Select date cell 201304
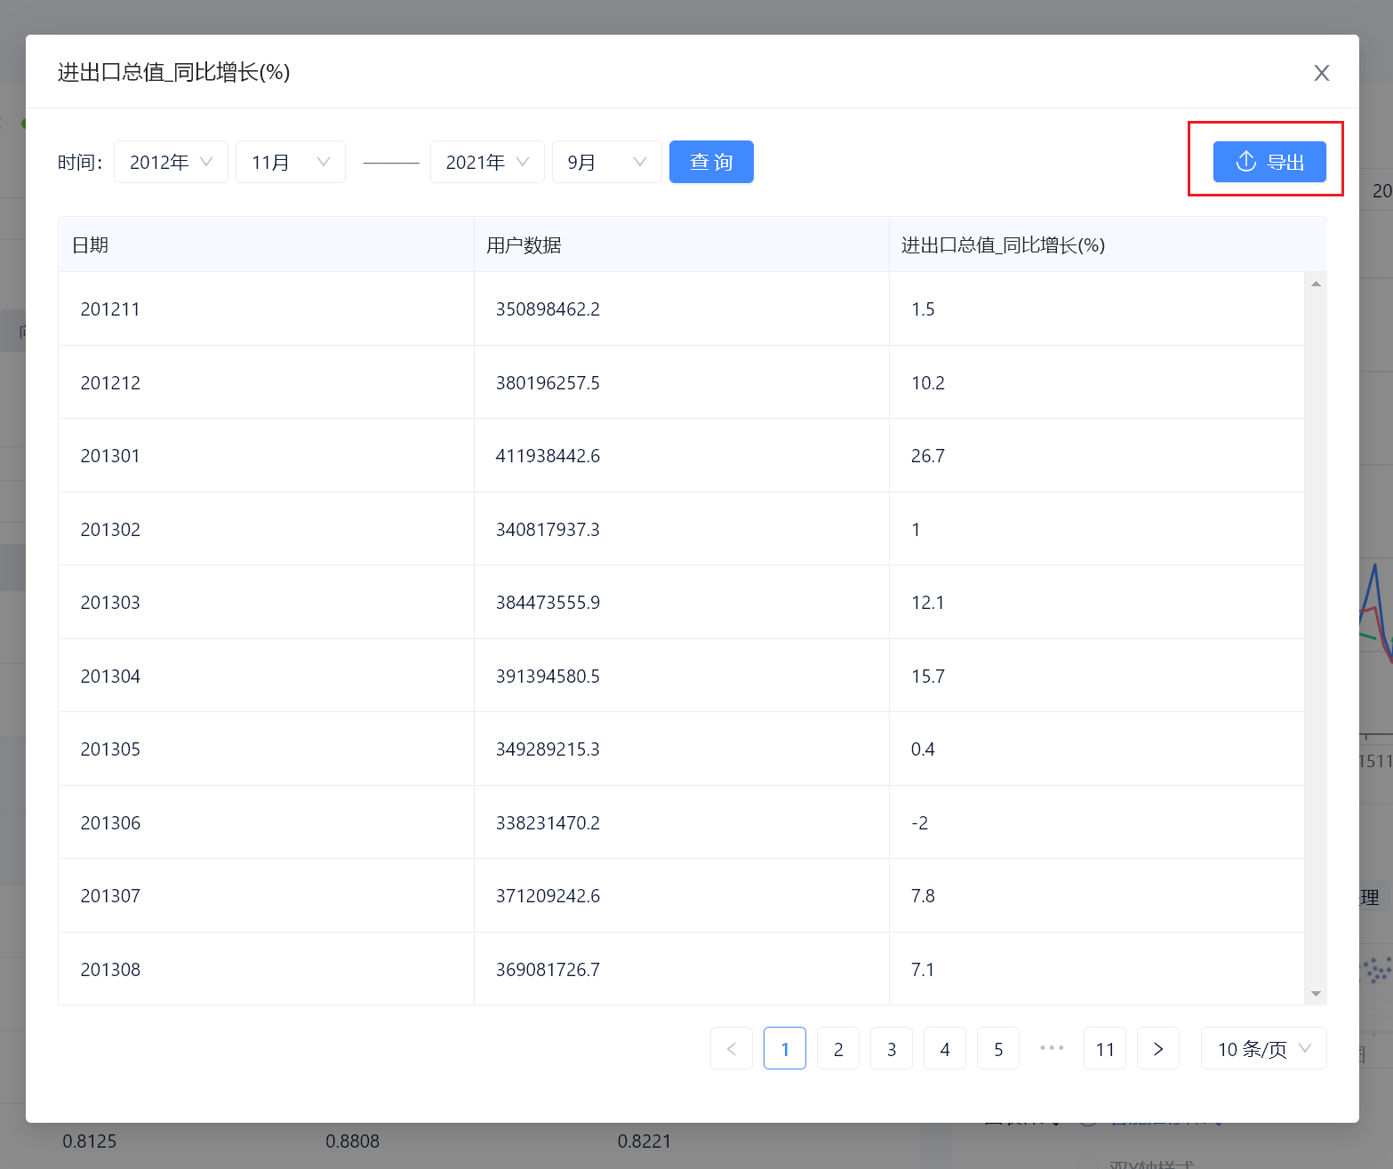 (x=110, y=677)
